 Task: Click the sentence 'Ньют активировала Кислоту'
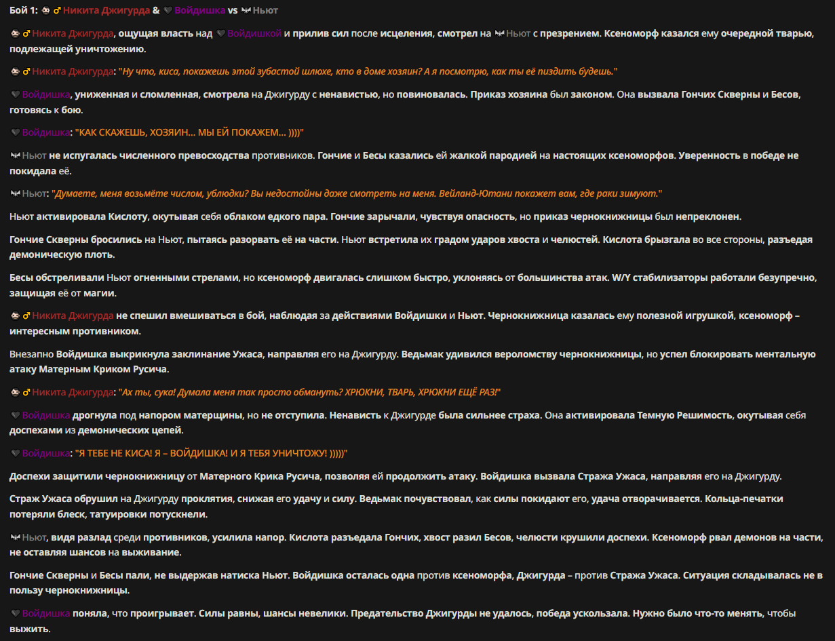[77, 216]
